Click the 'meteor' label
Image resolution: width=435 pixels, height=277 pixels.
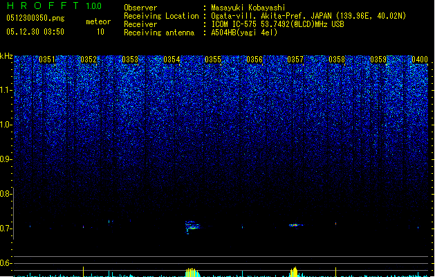[x=98, y=21]
